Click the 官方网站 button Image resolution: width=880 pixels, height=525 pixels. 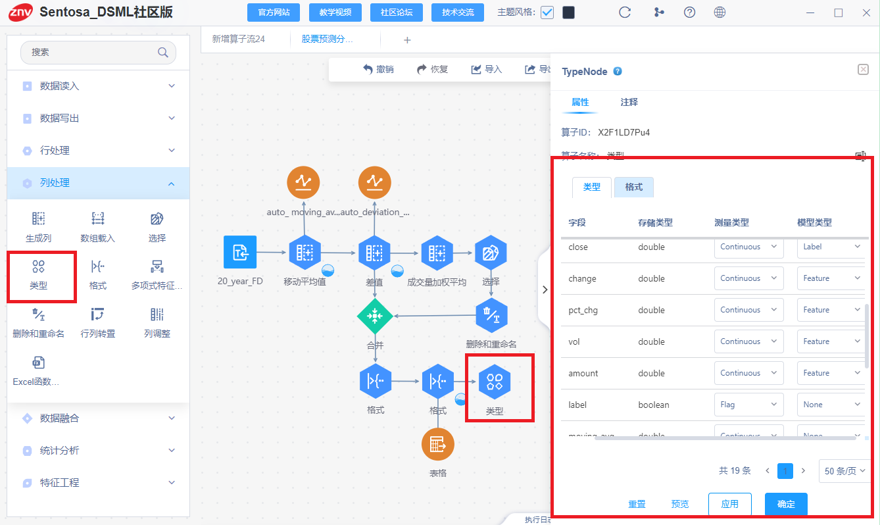click(274, 12)
